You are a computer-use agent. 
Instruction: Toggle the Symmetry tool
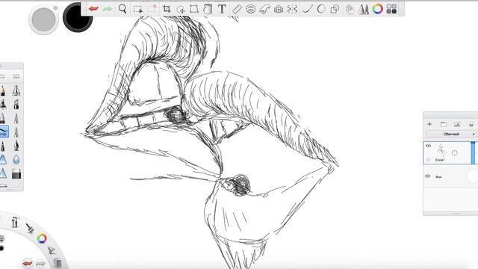(x=292, y=9)
